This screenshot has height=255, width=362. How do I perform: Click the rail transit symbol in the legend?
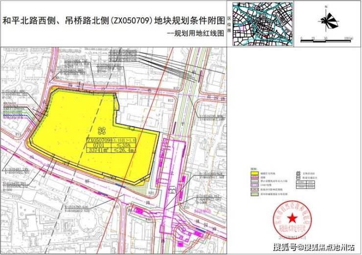[x=298, y=178]
